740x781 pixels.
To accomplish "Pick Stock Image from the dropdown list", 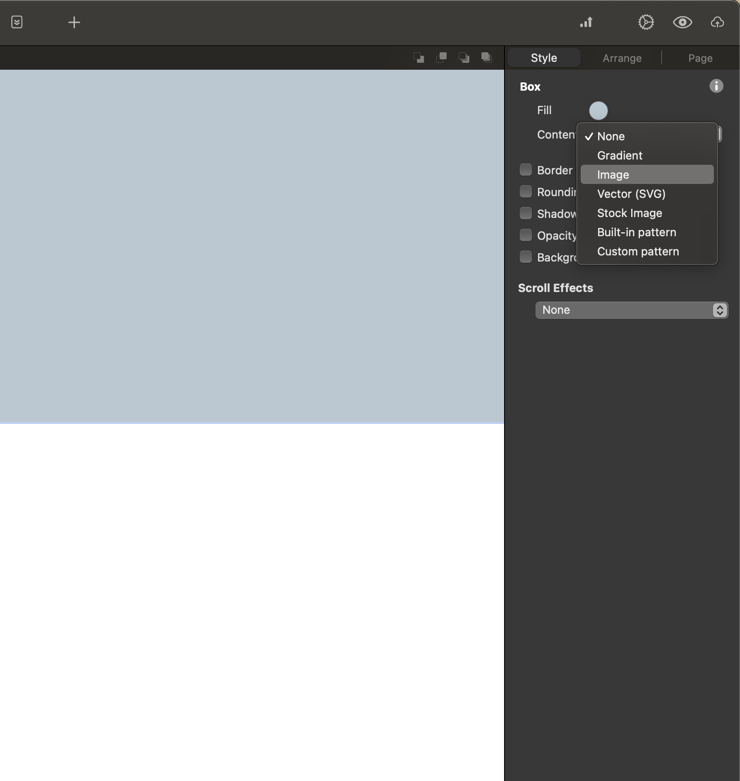I will (x=629, y=213).
